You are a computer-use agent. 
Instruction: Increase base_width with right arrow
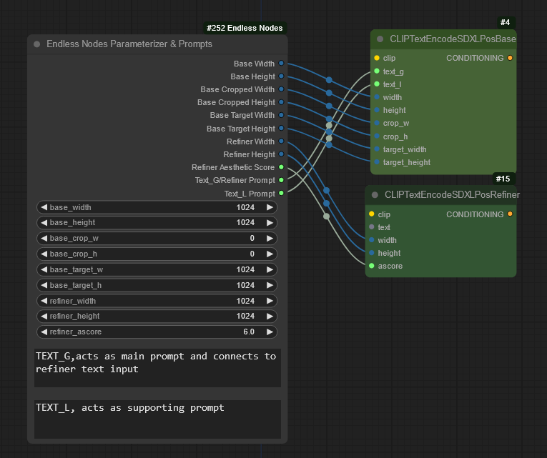270,207
